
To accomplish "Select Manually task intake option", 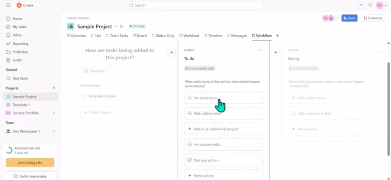I will coord(120,71).
